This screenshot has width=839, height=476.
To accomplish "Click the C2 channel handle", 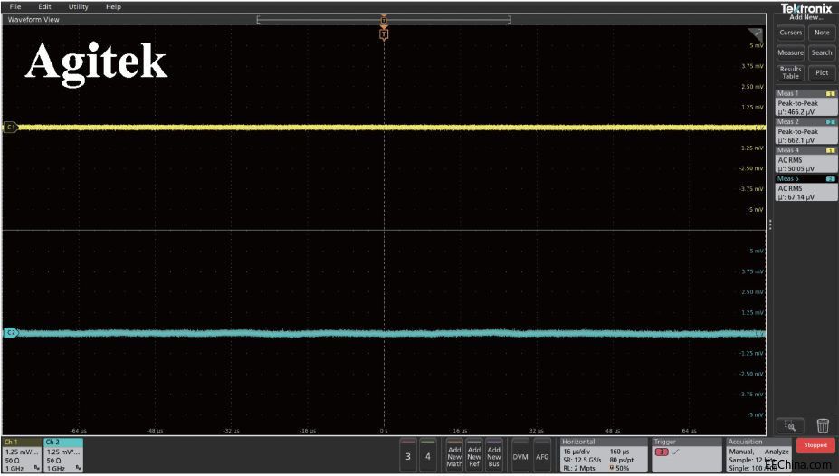I will [10, 333].
